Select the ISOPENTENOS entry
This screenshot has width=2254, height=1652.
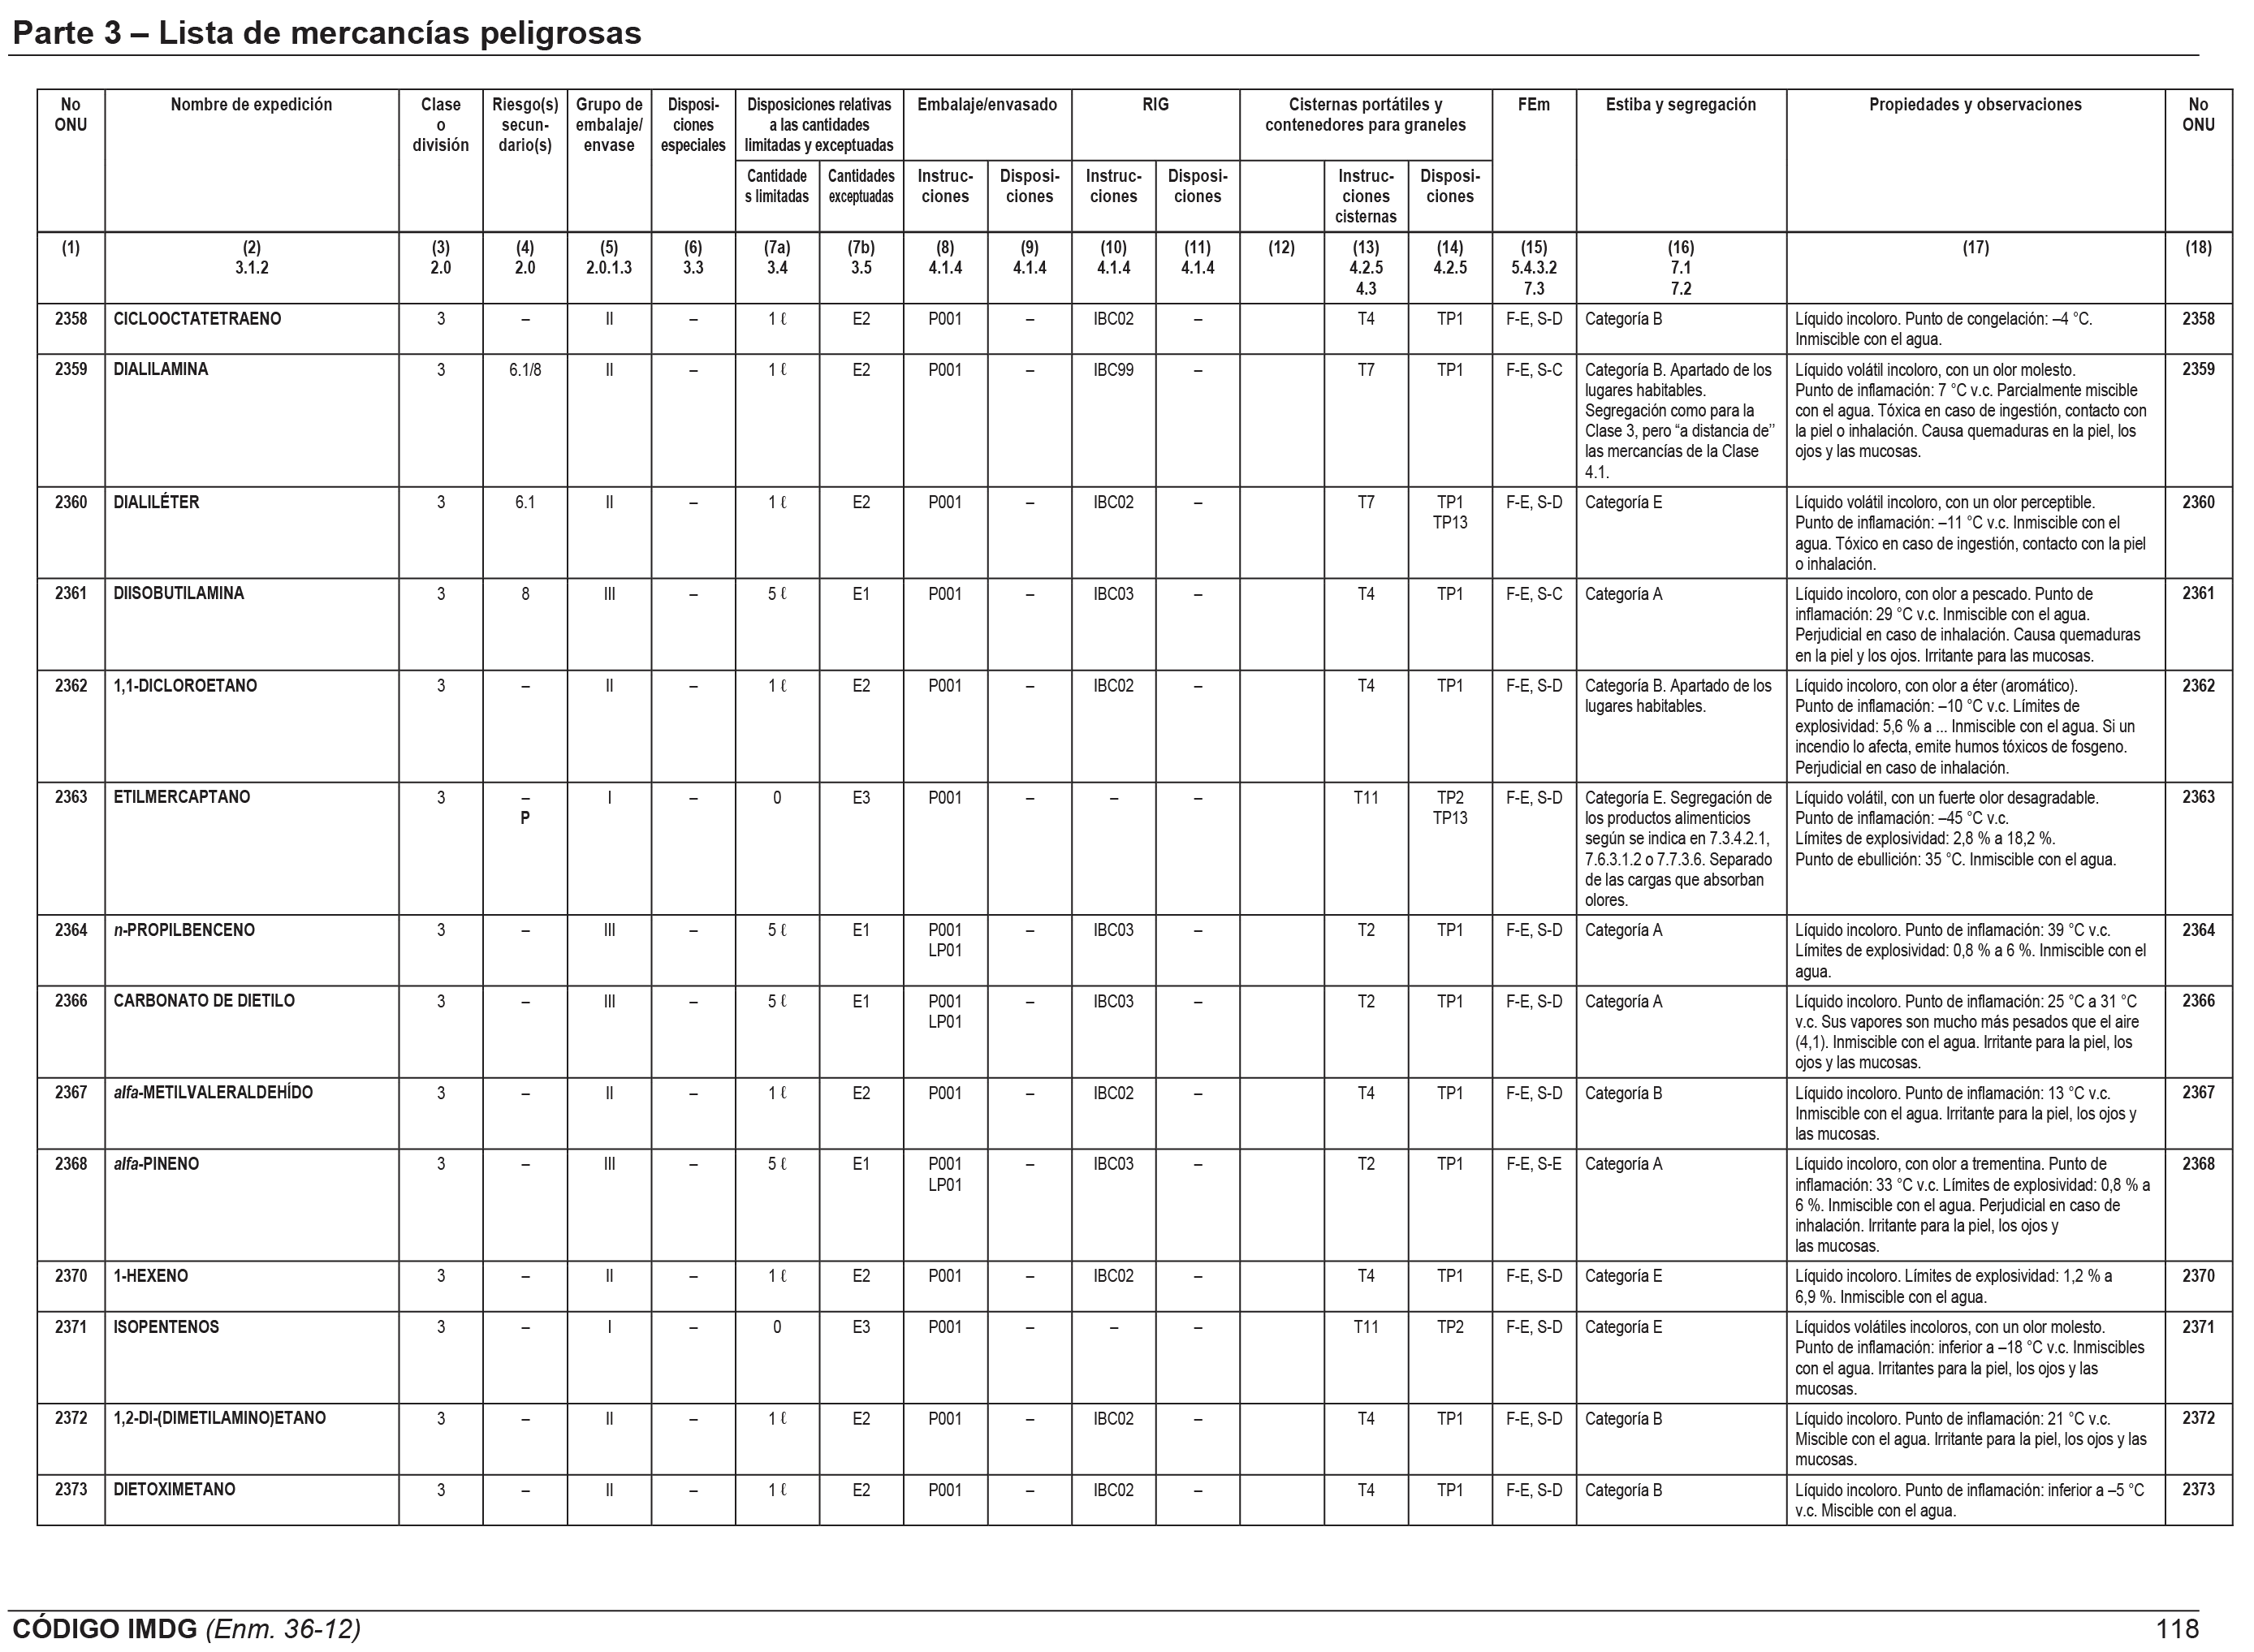click(166, 1327)
